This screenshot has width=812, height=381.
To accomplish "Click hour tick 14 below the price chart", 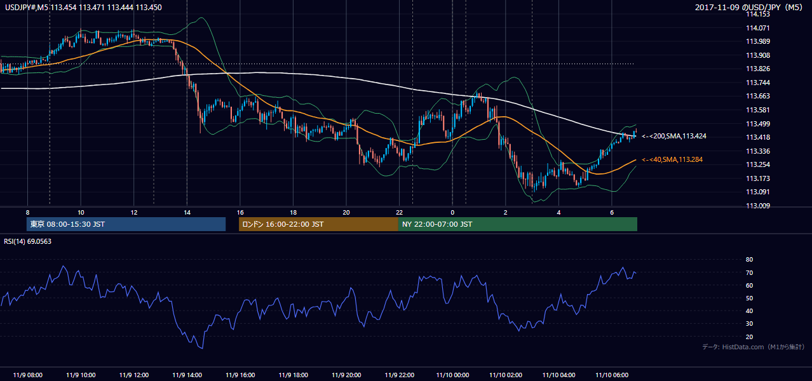I will [x=187, y=211].
